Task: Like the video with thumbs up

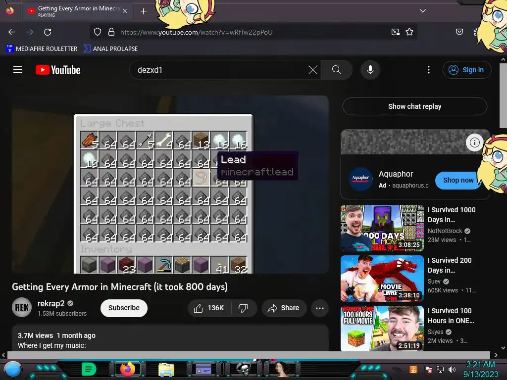Action: click(209, 308)
